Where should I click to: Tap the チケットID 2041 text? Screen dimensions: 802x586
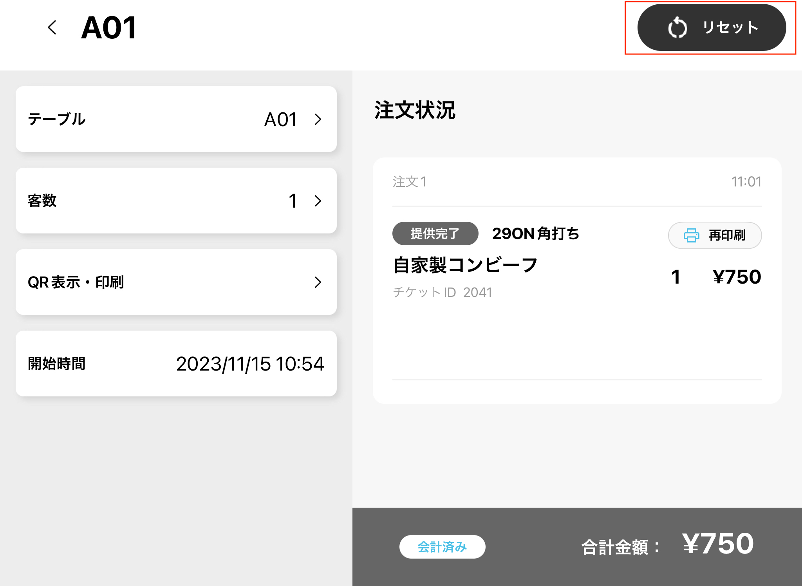[443, 292]
